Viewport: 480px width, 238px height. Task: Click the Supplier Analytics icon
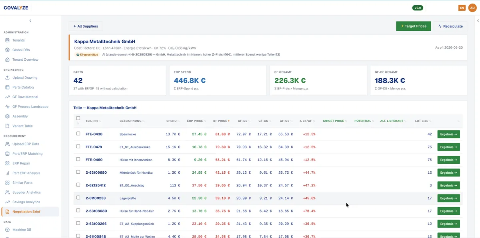[7, 192]
